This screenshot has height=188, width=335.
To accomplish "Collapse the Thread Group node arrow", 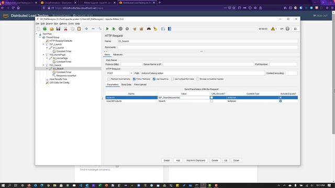I will [40, 37].
